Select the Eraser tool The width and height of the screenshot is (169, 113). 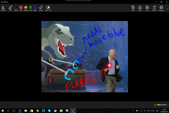[x=41, y=8]
